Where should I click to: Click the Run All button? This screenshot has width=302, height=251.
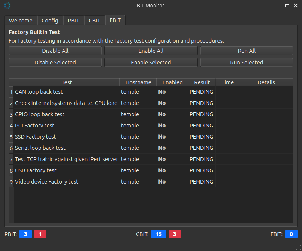click(x=247, y=51)
